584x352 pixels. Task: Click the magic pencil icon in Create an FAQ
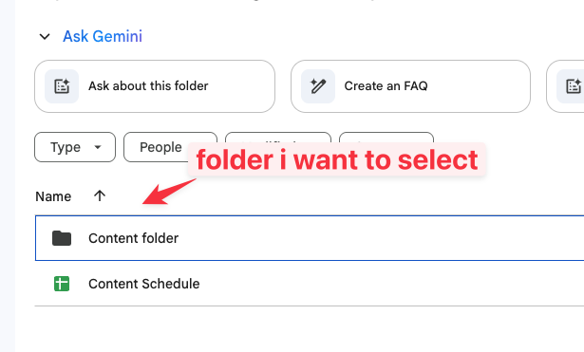tap(318, 86)
